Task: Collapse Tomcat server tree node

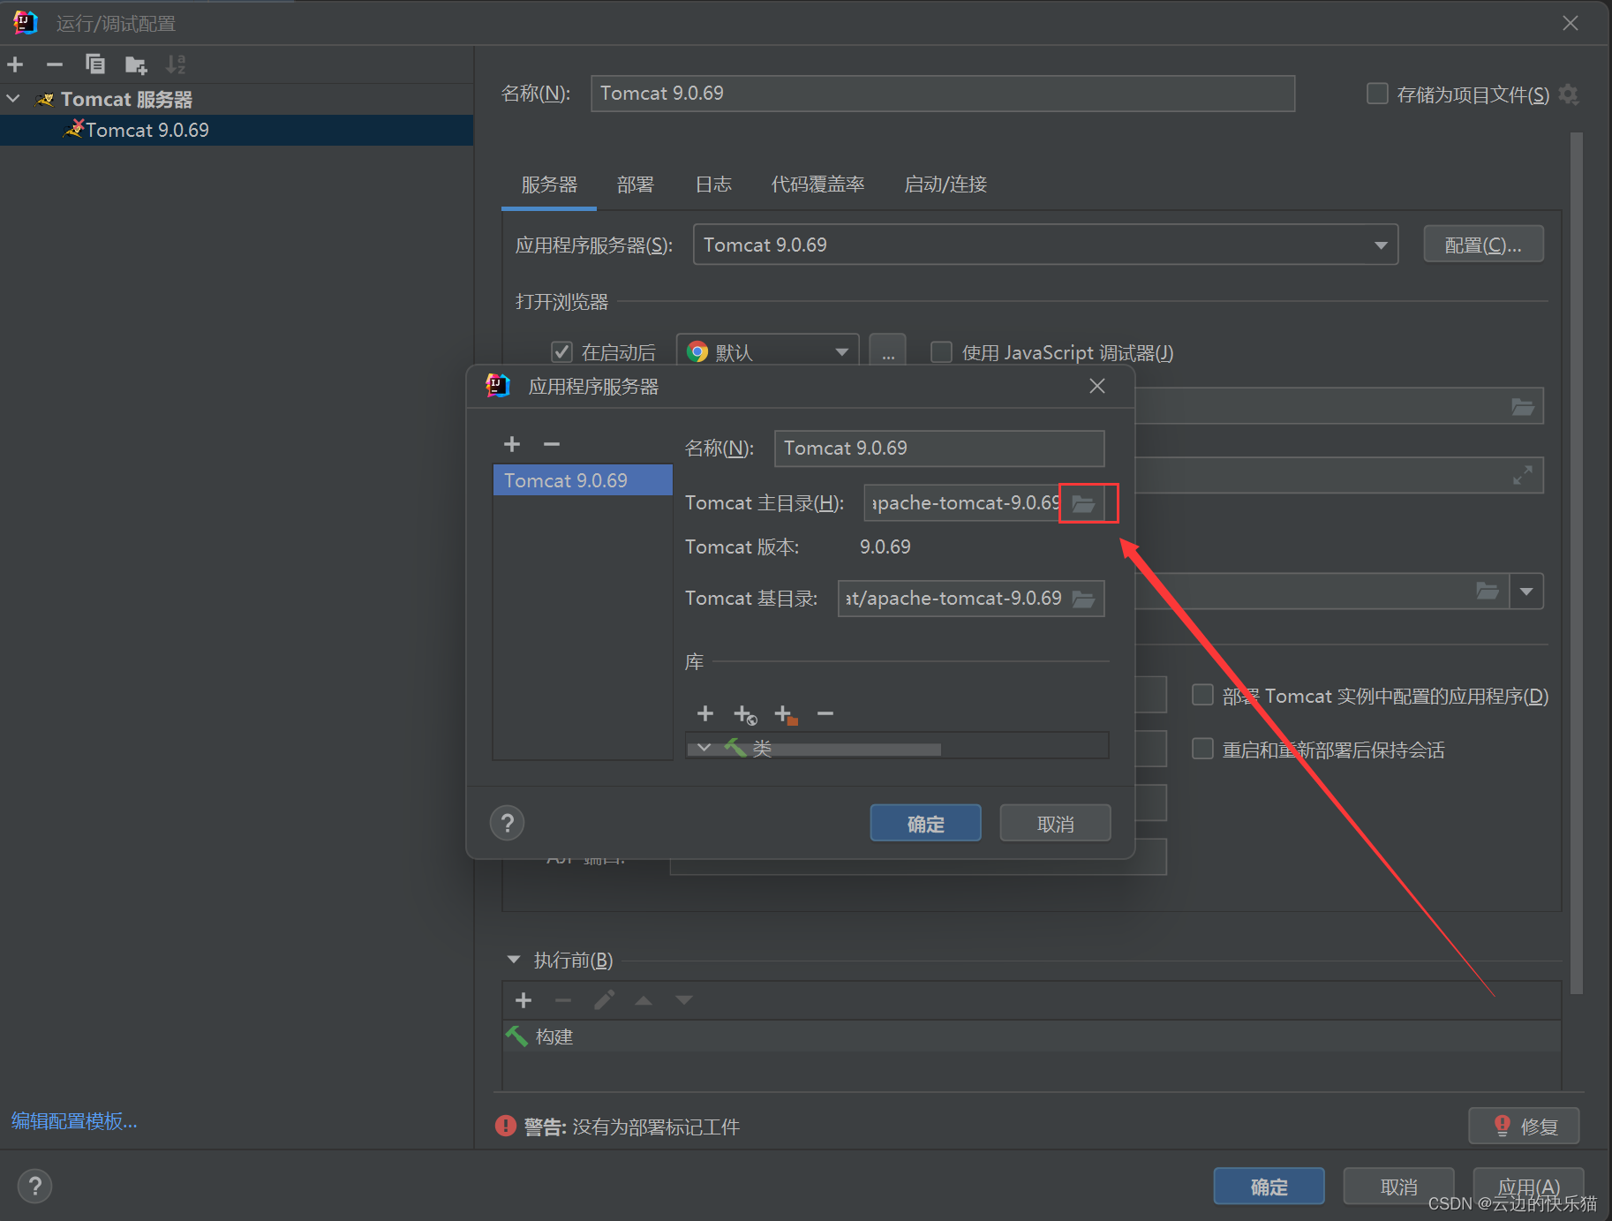Action: (x=13, y=99)
